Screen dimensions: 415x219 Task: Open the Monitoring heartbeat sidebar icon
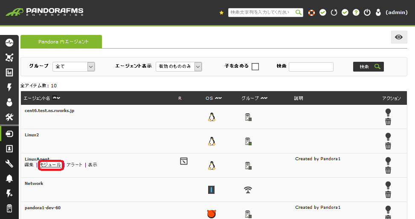(x=9, y=42)
